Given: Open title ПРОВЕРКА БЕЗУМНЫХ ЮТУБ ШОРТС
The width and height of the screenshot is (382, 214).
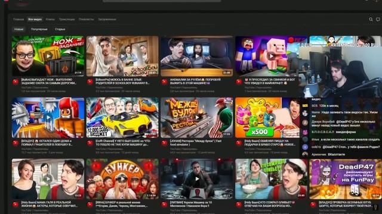Looking at the screenshot, I should [346, 204].
